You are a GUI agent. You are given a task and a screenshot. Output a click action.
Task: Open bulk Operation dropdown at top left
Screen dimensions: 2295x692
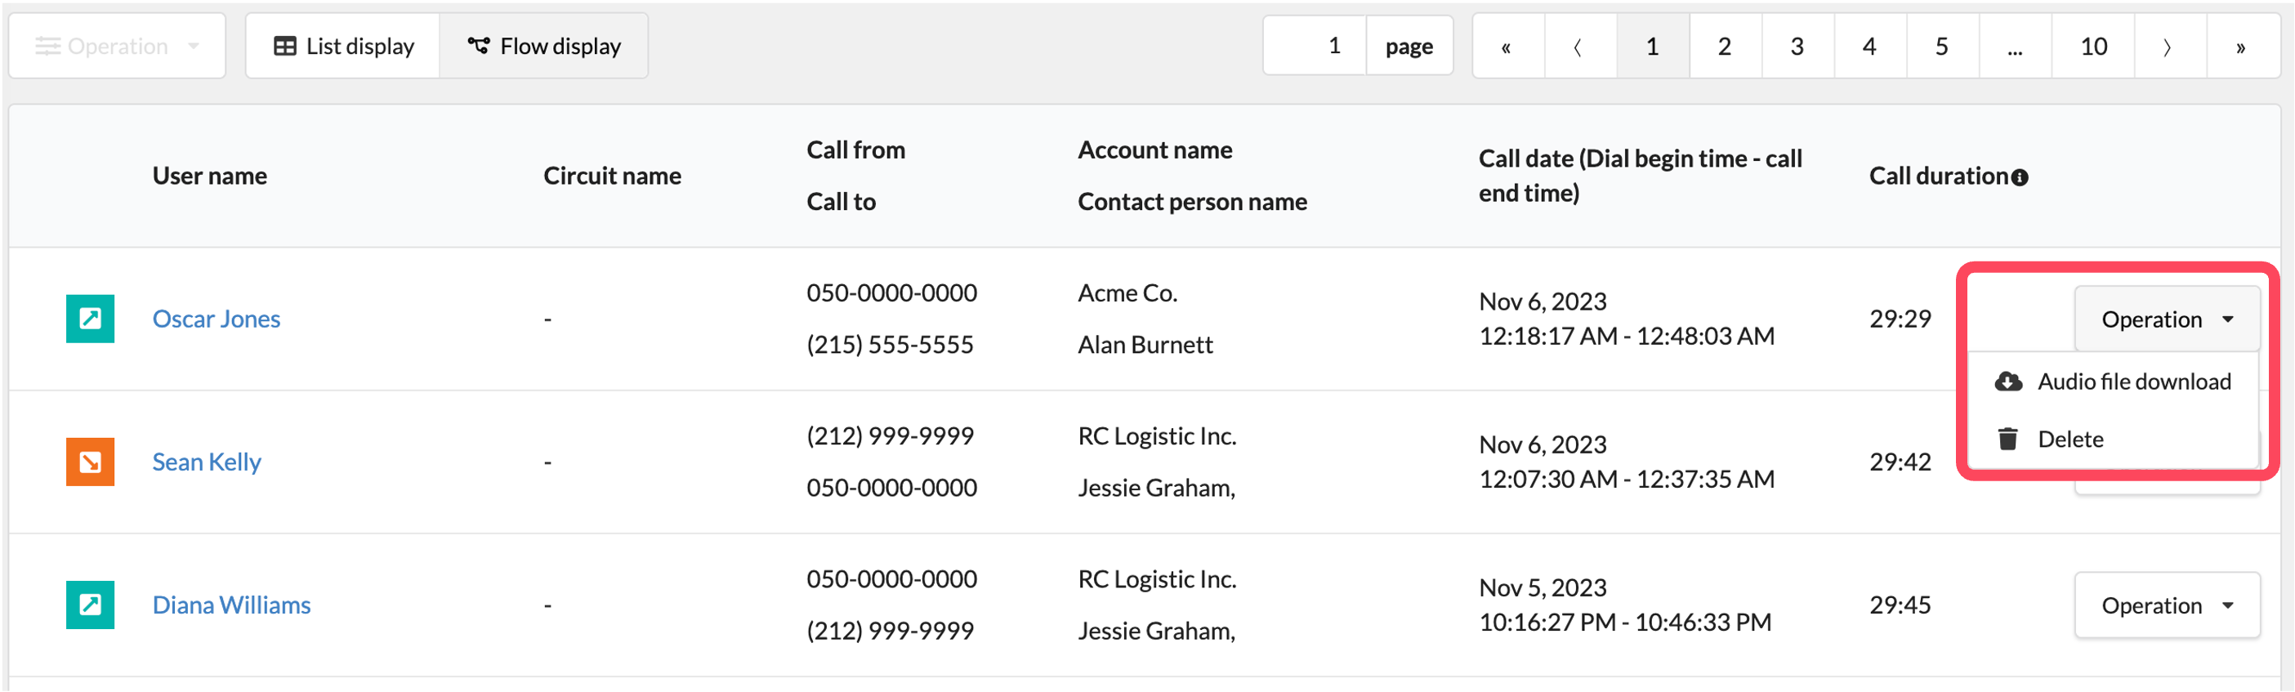pos(117,47)
